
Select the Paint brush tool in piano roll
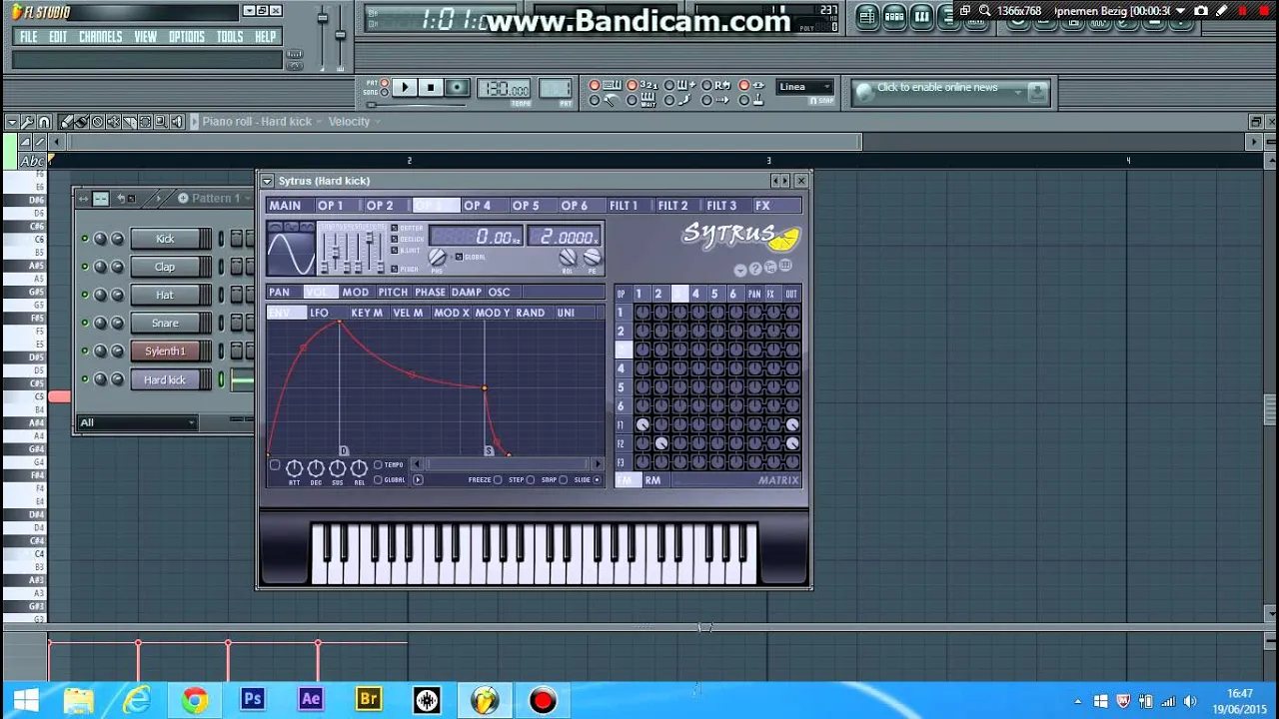tap(82, 122)
